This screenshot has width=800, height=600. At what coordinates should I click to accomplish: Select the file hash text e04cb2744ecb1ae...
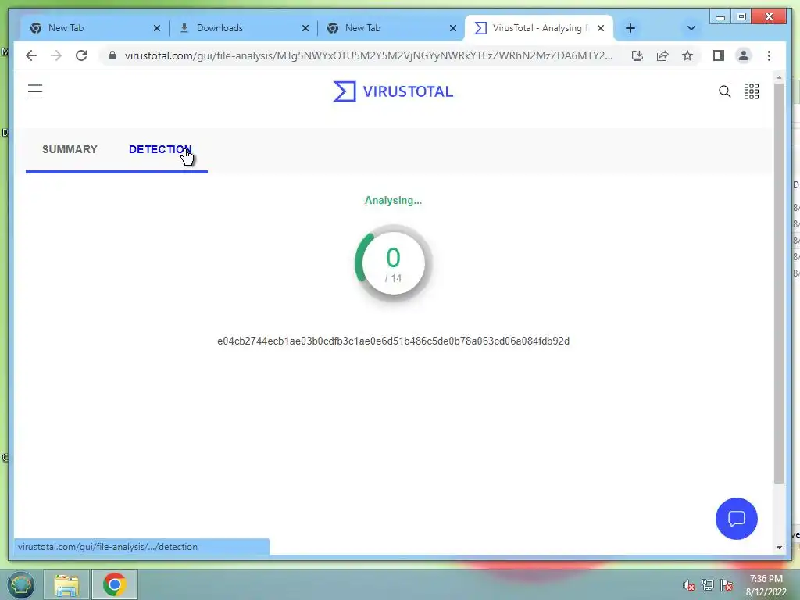pos(394,341)
